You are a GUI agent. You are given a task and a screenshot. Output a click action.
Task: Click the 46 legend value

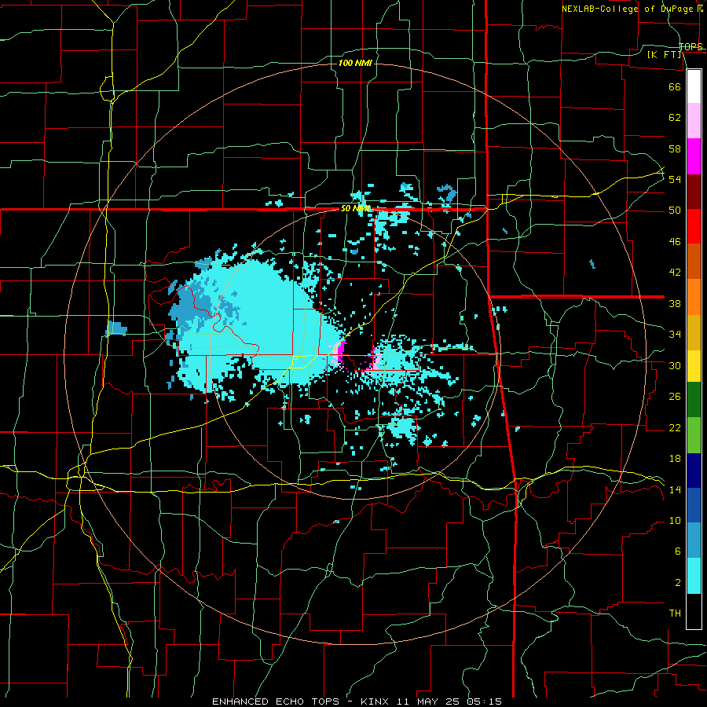(675, 242)
